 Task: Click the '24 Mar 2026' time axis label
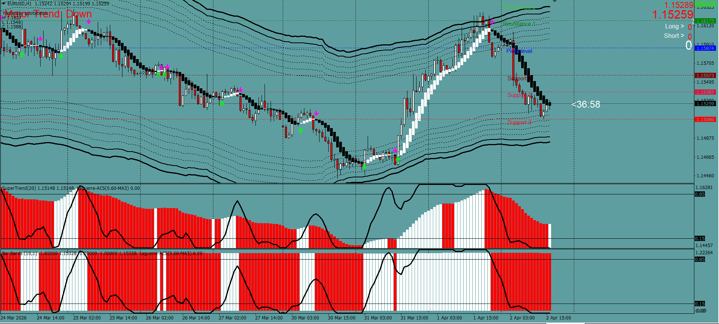click(14, 318)
